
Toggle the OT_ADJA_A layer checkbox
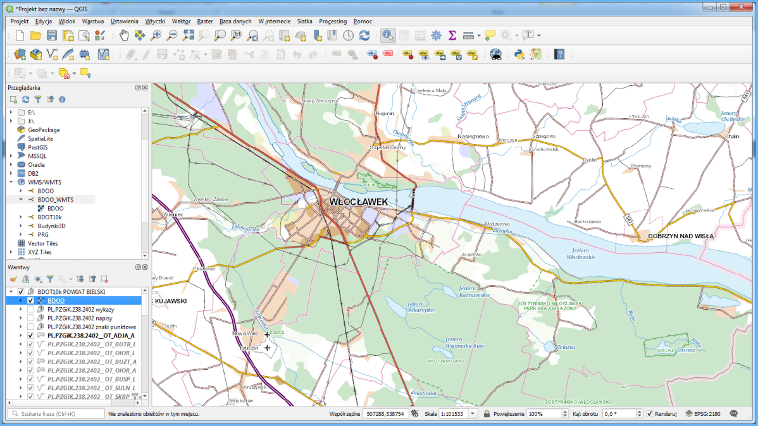coord(30,335)
